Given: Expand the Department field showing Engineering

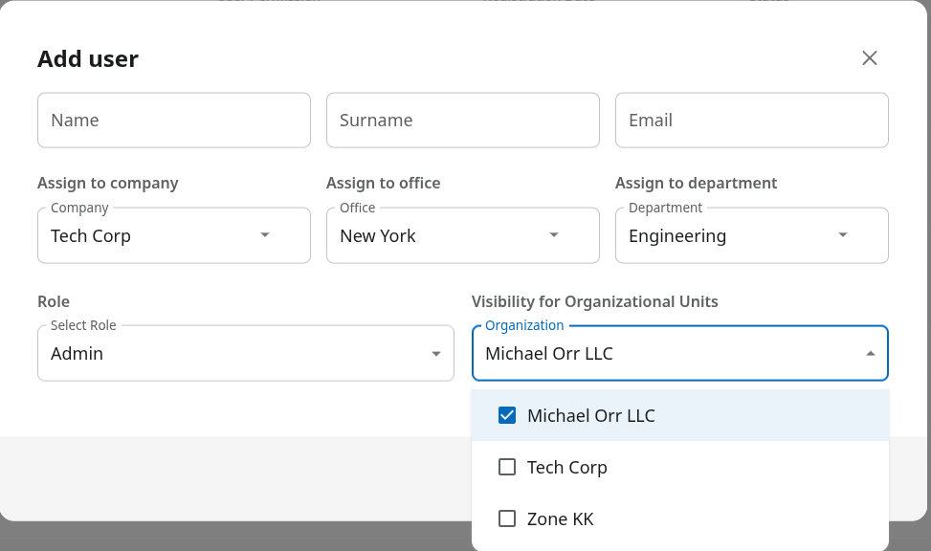Looking at the screenshot, I should click(x=718, y=236).
